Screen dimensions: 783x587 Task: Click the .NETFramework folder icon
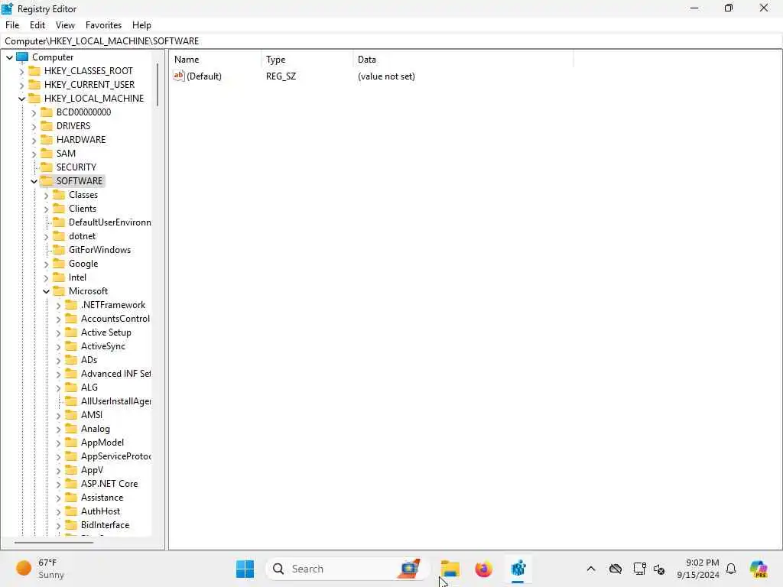pyautogui.click(x=71, y=304)
